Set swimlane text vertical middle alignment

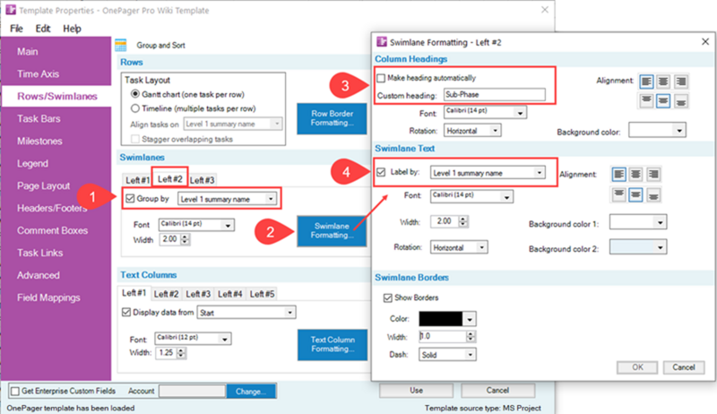point(635,195)
